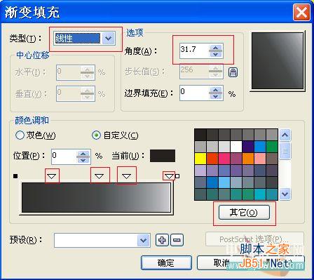Pick the light sky blue swatch
The image size is (314, 280).
click(x=224, y=182)
